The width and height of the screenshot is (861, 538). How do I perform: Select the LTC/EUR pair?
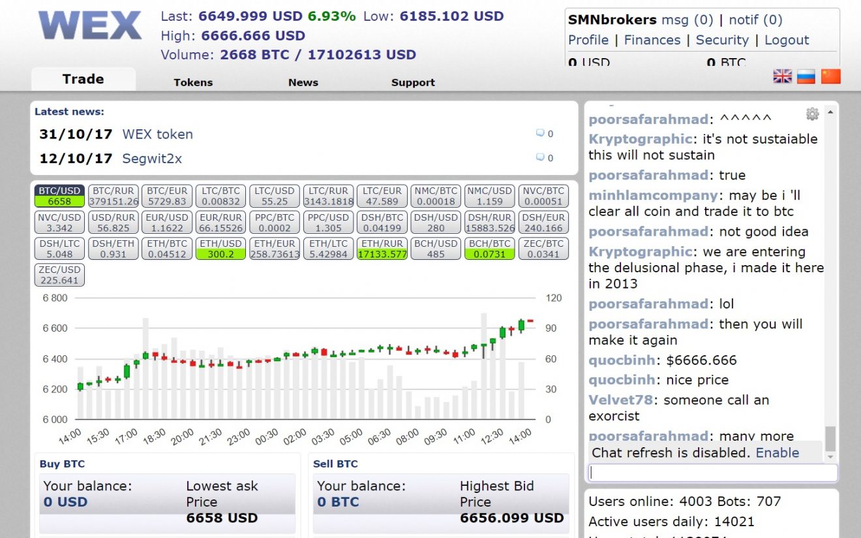382,196
